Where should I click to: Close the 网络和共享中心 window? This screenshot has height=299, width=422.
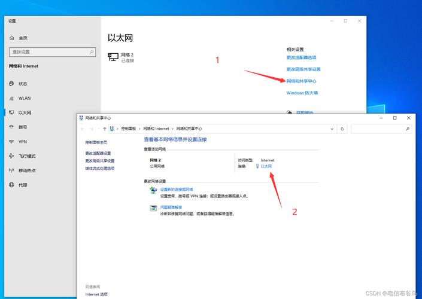point(409,118)
